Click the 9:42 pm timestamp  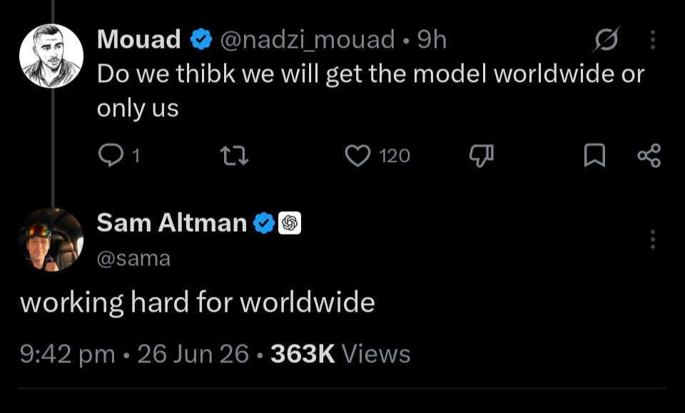[67, 354]
